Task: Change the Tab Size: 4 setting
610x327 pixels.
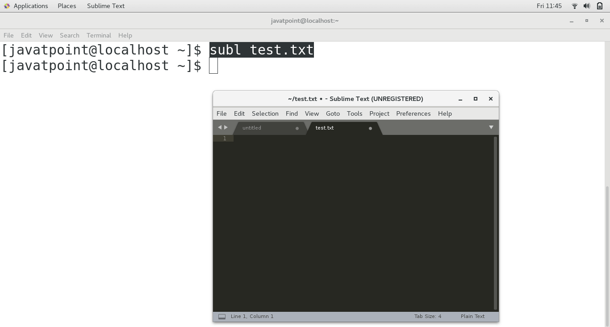Action: [x=427, y=316]
